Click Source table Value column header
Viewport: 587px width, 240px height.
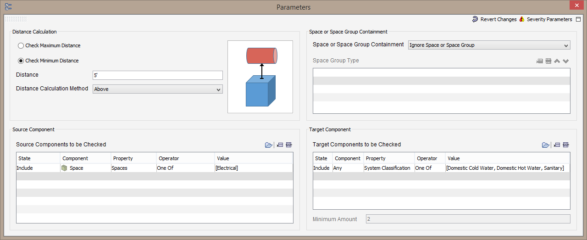pos(254,158)
